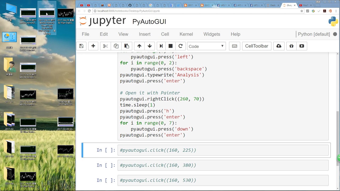Select the This PC desktop icon
Screen dimensions: 340x191
10,12
